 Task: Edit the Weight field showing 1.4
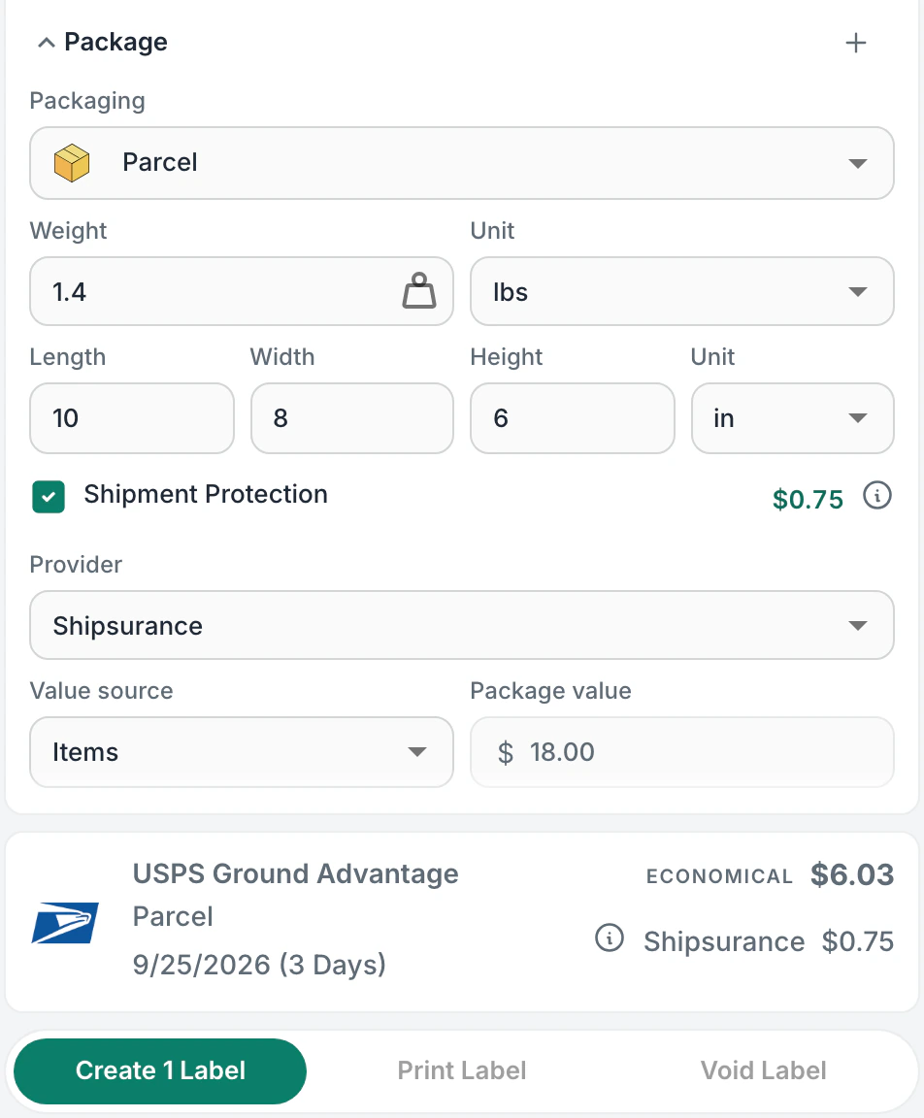pyautogui.click(x=241, y=291)
